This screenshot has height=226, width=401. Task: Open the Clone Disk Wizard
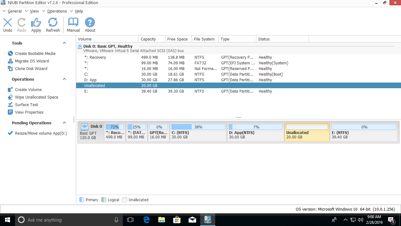[x=31, y=69]
